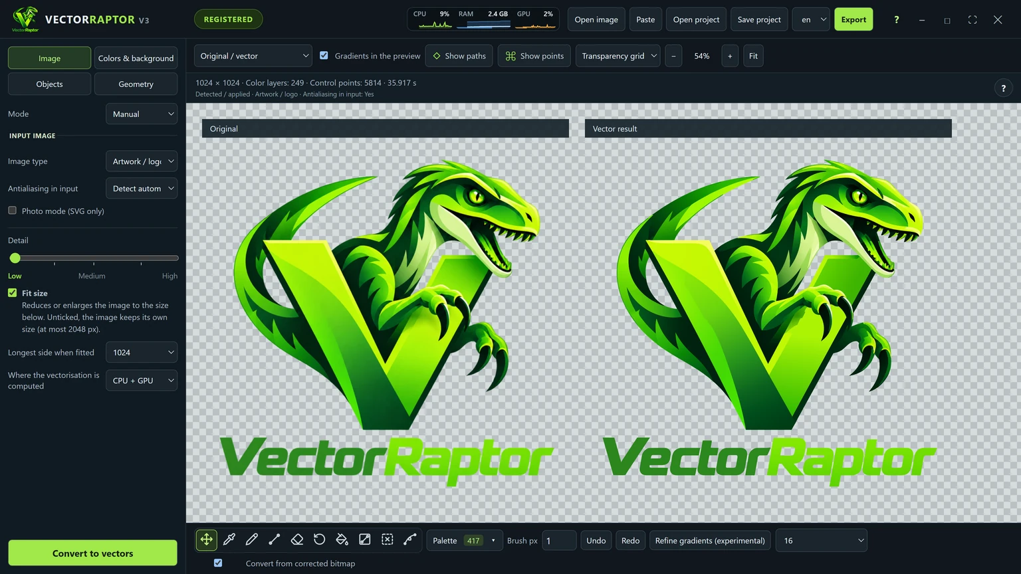Screen dimensions: 1021x574
Task: Zoom in with the plus button
Action: (730, 56)
